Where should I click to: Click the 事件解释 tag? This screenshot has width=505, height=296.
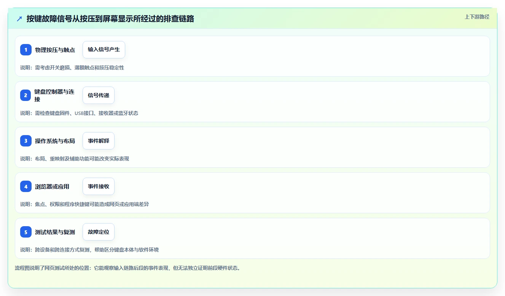tap(99, 141)
